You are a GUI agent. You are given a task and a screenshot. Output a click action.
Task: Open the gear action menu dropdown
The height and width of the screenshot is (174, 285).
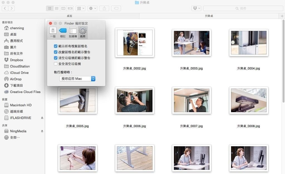(92, 8)
